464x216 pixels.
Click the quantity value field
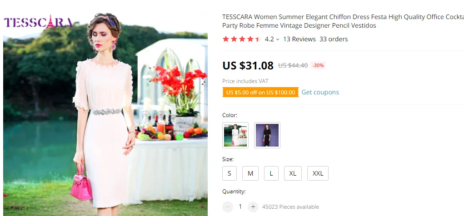click(x=240, y=207)
